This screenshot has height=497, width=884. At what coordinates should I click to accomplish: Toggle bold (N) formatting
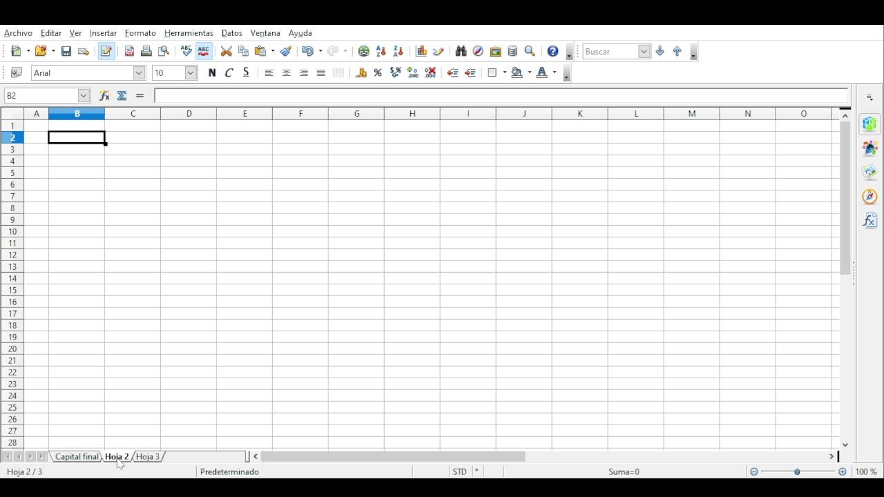212,72
